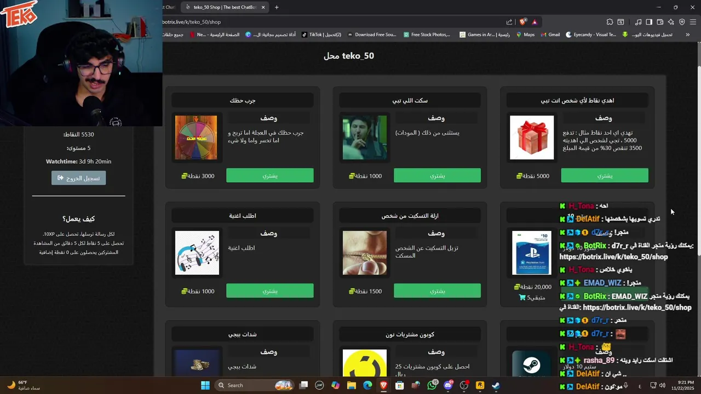
Task: Buy the اهدي نقاط gift item
Action: click(x=605, y=176)
